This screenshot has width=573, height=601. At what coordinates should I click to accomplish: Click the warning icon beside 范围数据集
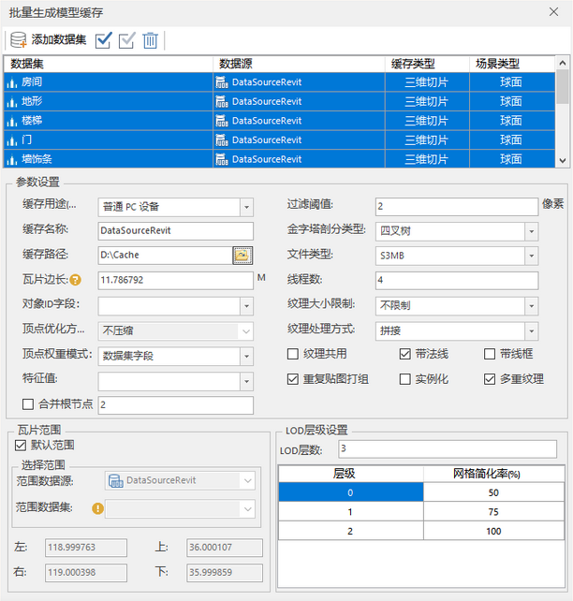[x=97, y=508]
